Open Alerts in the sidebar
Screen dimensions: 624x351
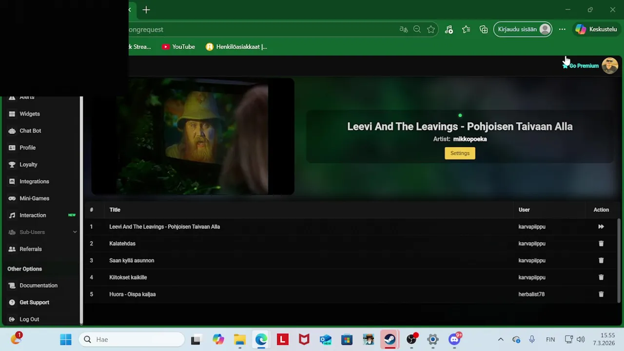tap(27, 97)
